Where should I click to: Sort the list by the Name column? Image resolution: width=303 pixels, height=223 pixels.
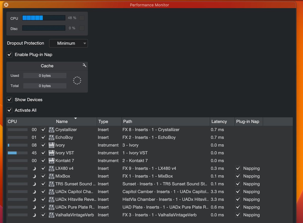pyautogui.click(x=62, y=121)
